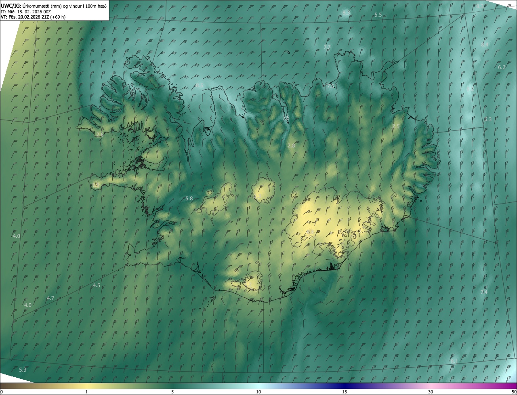Click the colorbar tick label '1'
This screenshot has width=517, height=395.
[86, 392]
